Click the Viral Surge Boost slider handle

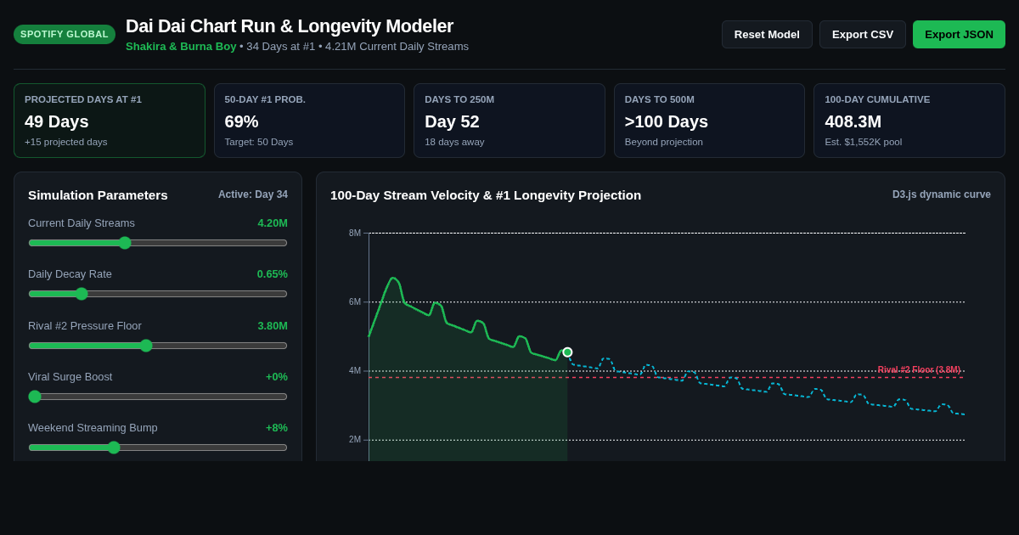(x=35, y=397)
